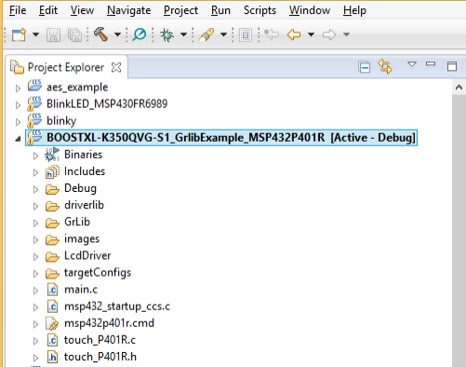Click the Save toolbar icon

(53, 34)
